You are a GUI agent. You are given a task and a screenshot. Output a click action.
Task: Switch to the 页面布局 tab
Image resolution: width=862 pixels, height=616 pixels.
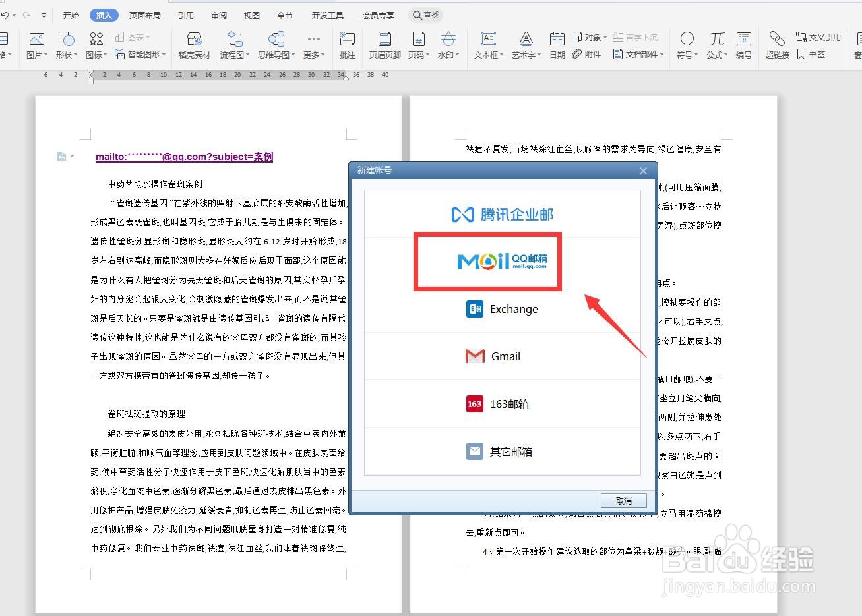pos(144,15)
